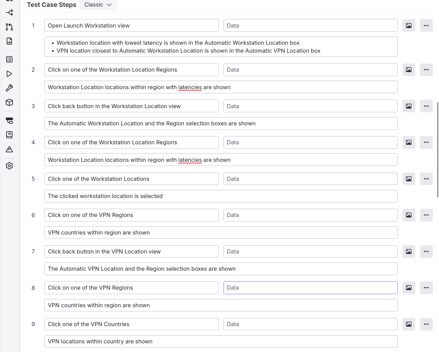Click the Data field of step 3

click(310, 106)
